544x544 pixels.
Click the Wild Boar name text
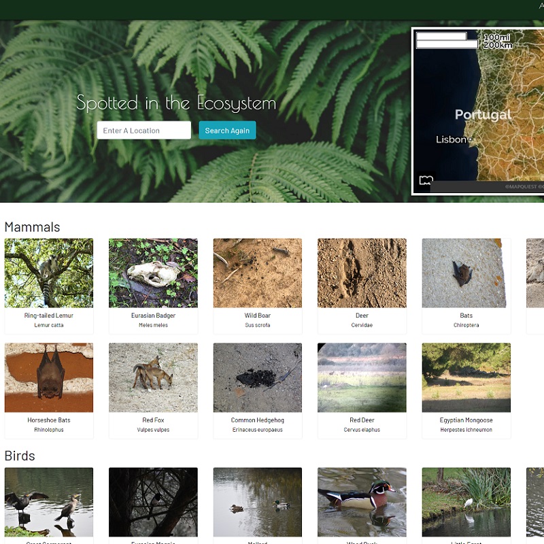tap(258, 316)
